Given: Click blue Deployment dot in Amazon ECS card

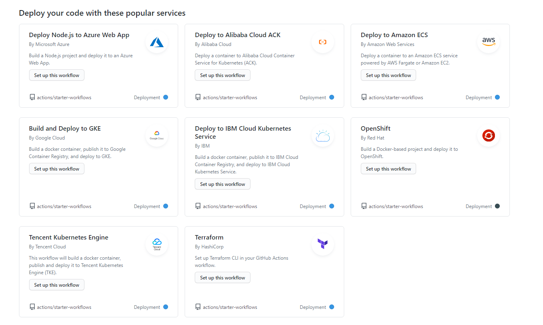Looking at the screenshot, I should tap(497, 97).
